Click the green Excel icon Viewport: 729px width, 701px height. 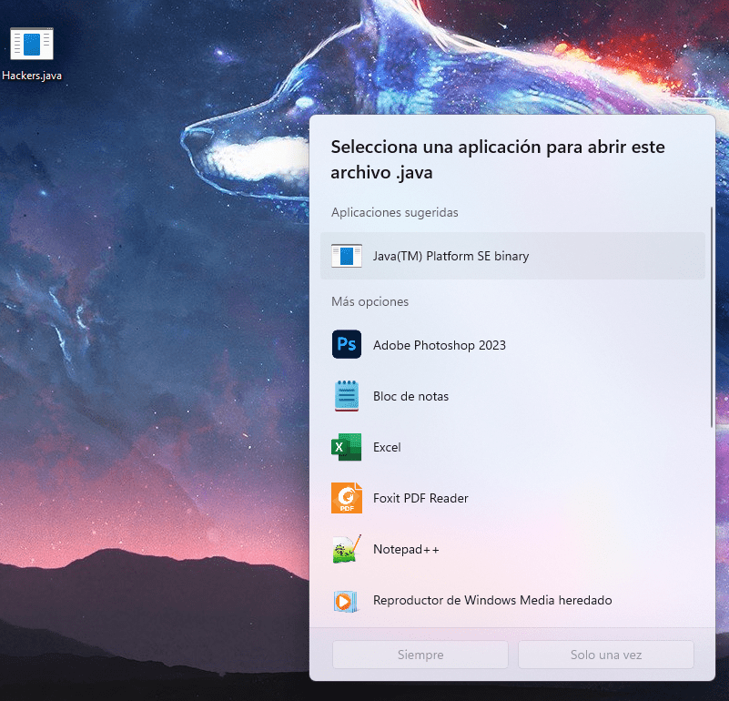[347, 447]
